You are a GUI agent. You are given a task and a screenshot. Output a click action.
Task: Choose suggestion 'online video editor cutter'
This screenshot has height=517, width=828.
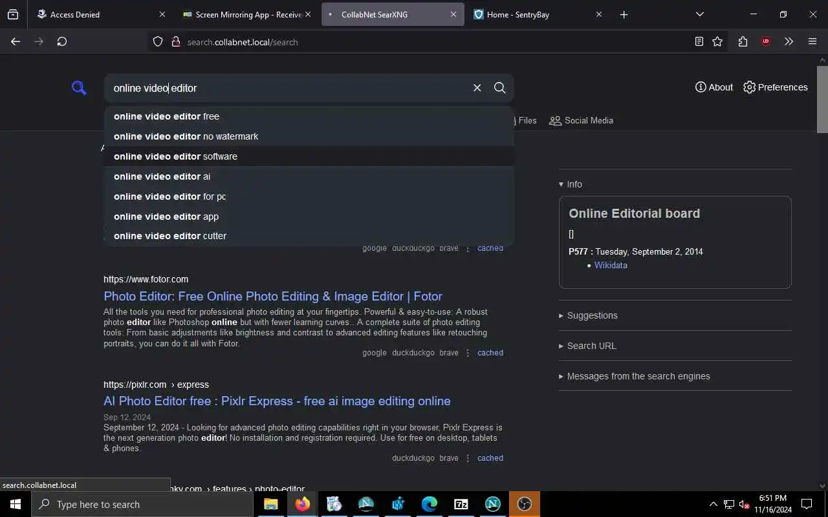(309, 236)
